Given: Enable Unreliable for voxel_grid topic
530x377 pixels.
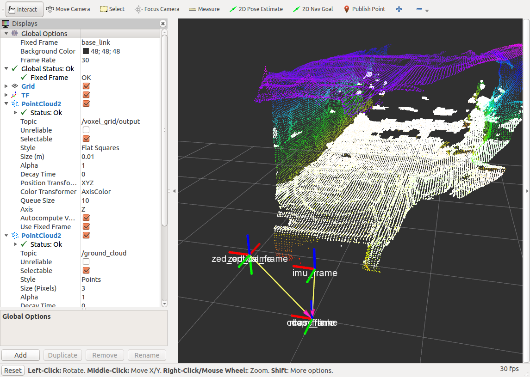Looking at the screenshot, I should 86,130.
